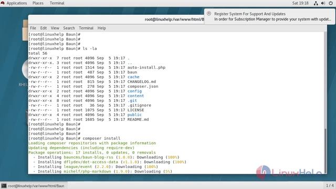Click the clock showing Sat 19:18

[x=300, y=3]
